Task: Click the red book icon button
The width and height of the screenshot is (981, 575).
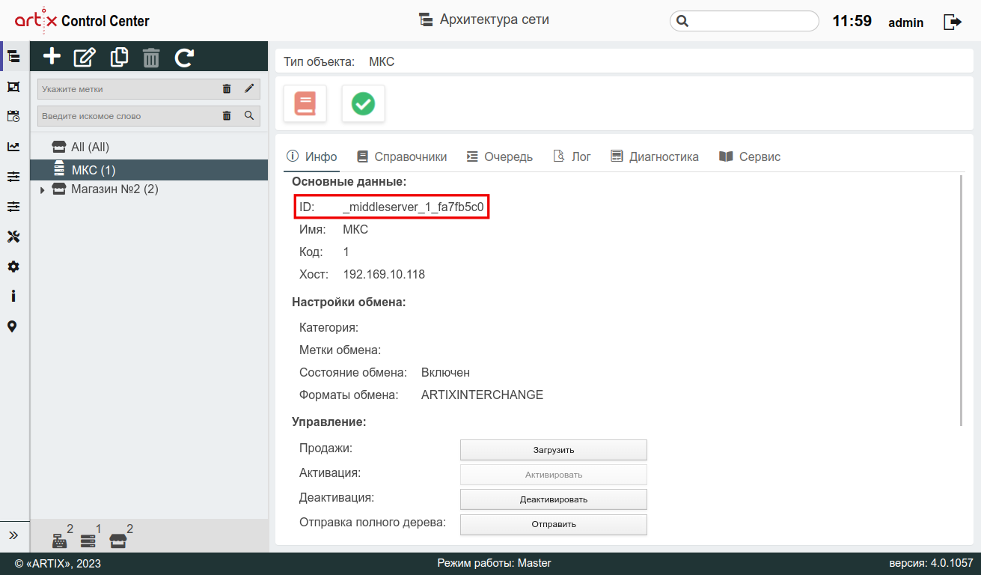Action: 305,103
